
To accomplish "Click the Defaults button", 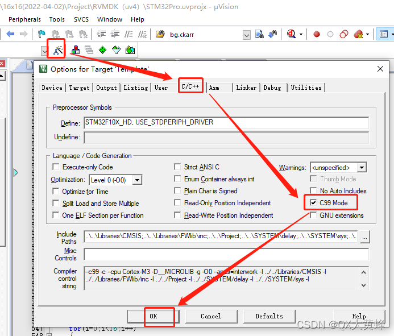I will tap(269, 316).
